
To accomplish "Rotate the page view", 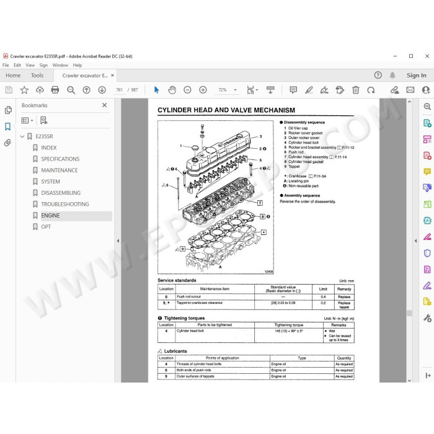I will (x=371, y=90).
